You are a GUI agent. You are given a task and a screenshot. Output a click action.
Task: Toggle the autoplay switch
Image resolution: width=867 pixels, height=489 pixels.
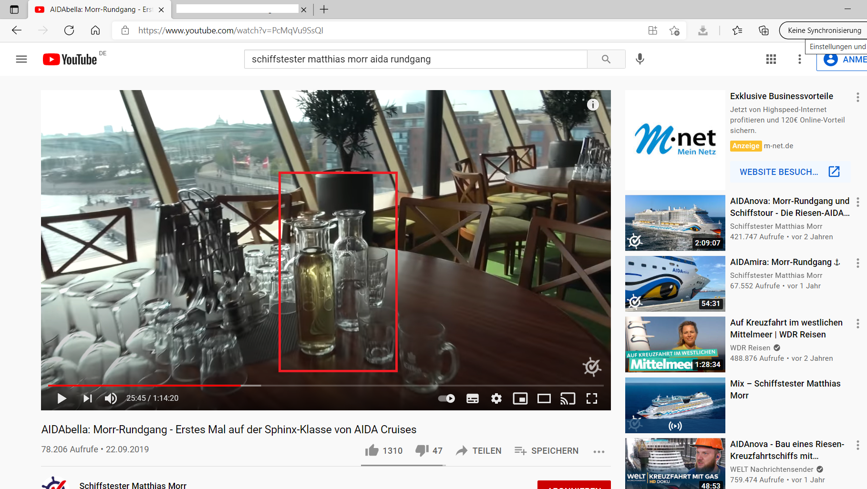point(446,398)
